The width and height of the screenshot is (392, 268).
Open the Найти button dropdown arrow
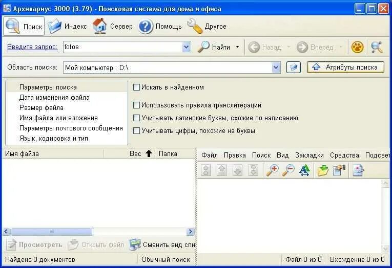pyautogui.click(x=237, y=47)
